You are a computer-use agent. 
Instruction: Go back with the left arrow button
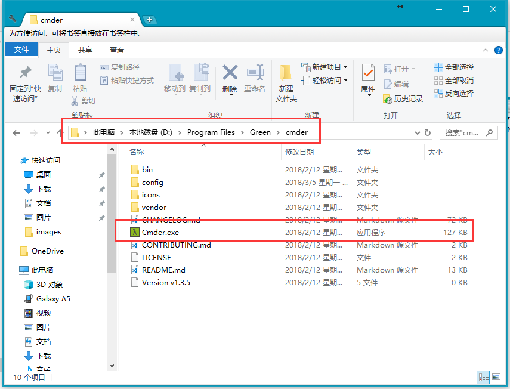16,132
